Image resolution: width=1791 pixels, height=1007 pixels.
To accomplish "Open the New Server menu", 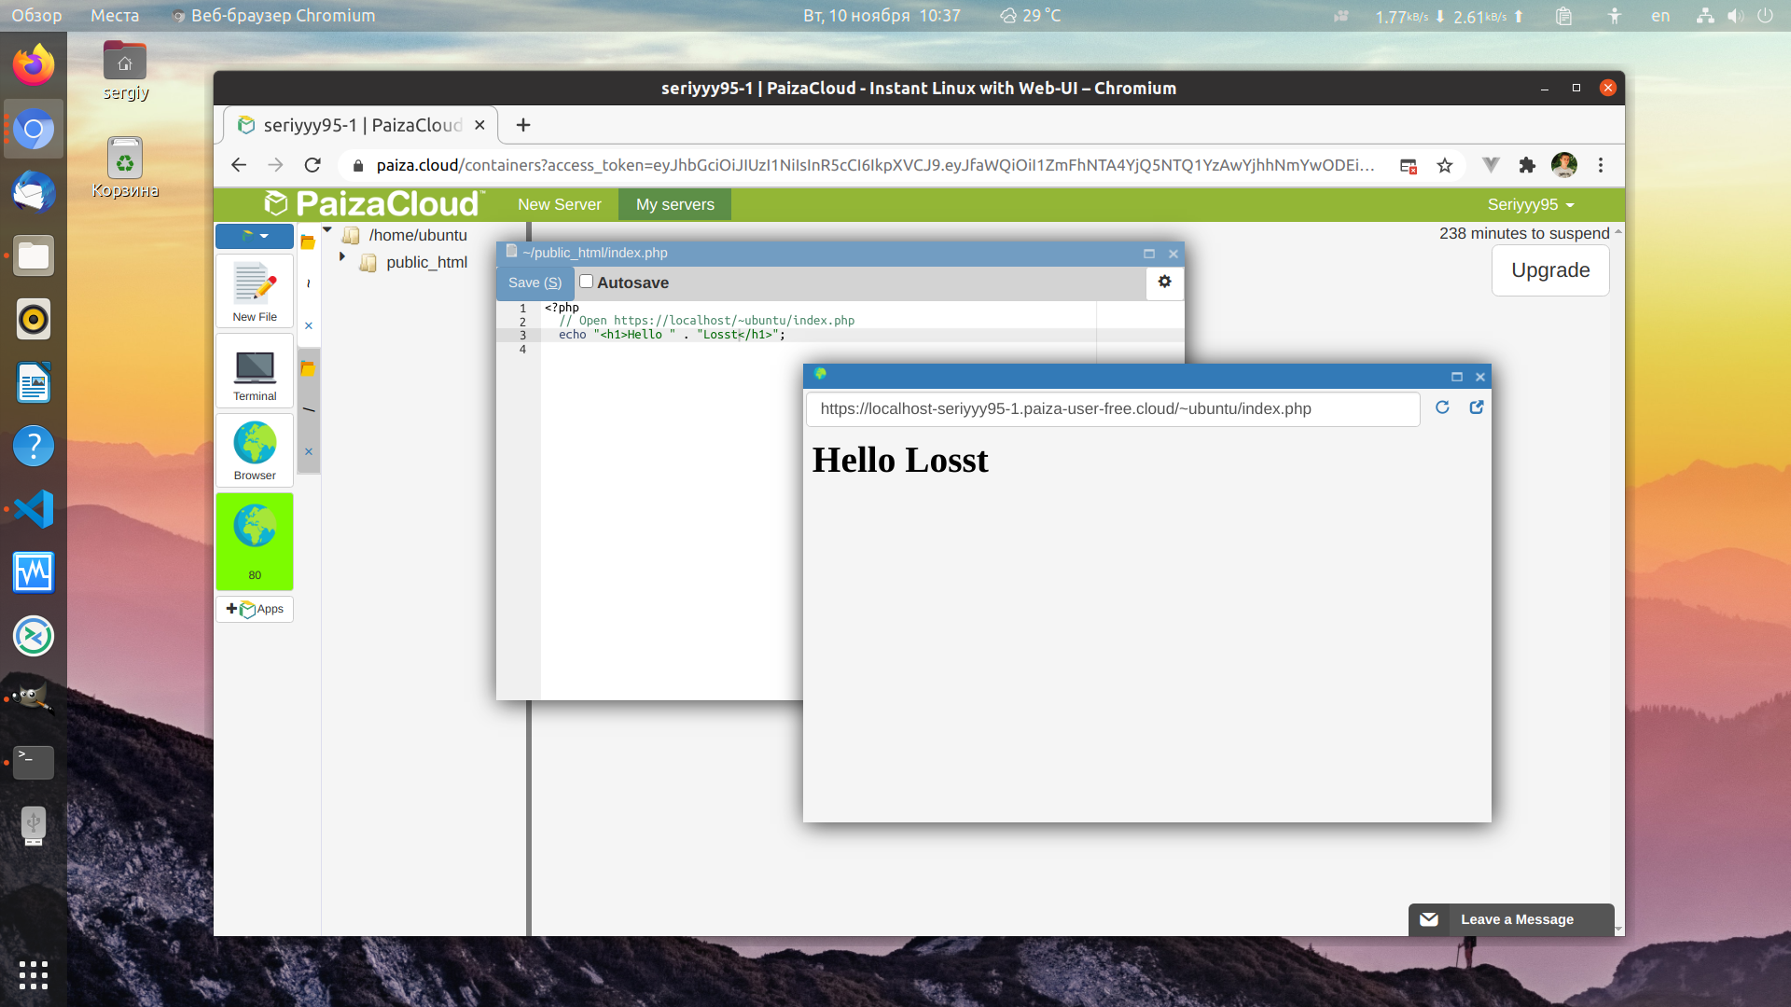I will 560,204.
